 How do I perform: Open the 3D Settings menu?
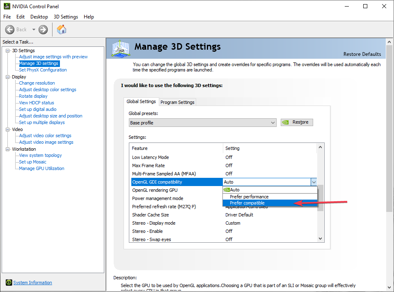pyautogui.click(x=66, y=17)
